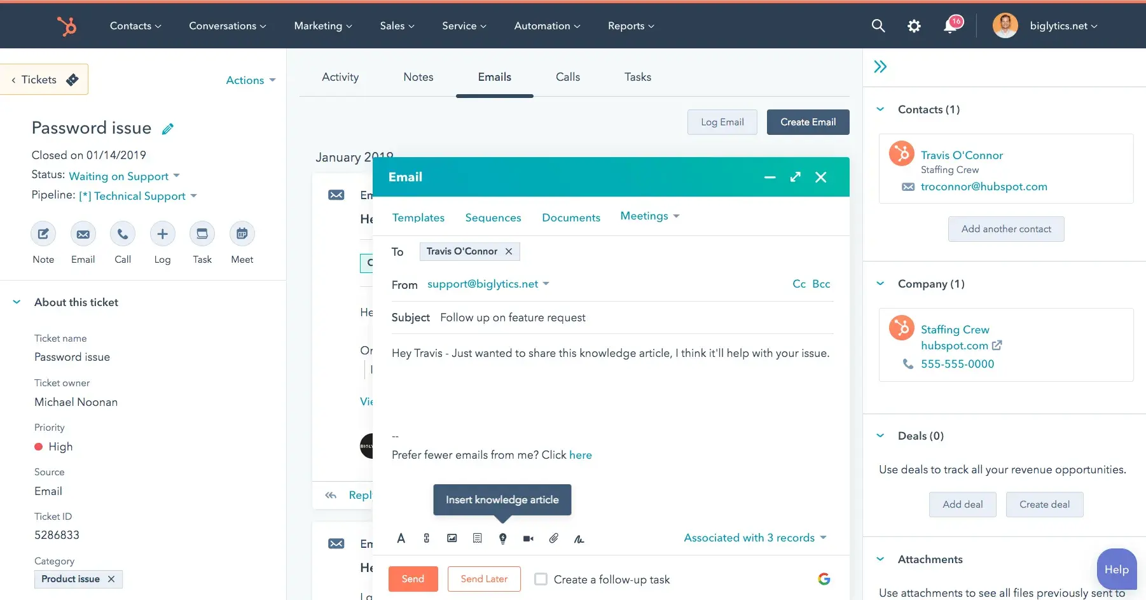Open text formatting options
Viewport: 1146px width, 600px height.
pyautogui.click(x=401, y=538)
